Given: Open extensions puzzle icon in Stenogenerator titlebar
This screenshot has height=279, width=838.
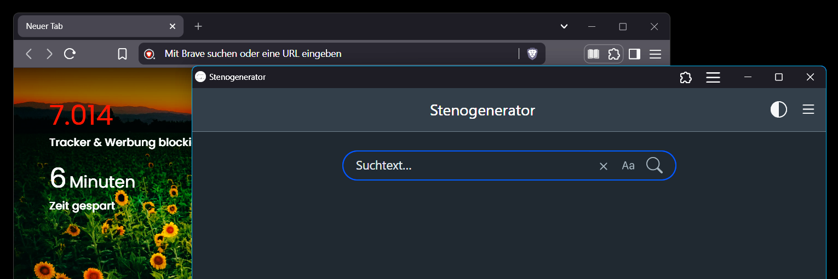Looking at the screenshot, I should pos(685,78).
